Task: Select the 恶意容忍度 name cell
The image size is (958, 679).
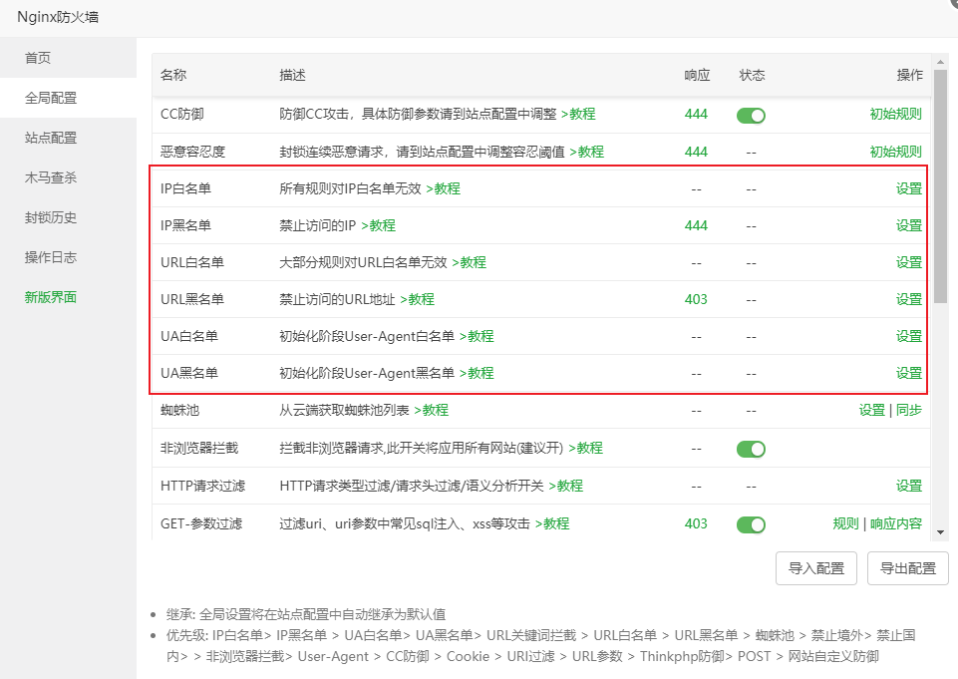Action: click(193, 152)
